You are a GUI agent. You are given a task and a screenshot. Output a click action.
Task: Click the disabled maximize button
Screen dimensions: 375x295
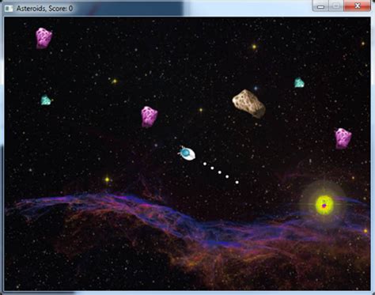coord(336,6)
